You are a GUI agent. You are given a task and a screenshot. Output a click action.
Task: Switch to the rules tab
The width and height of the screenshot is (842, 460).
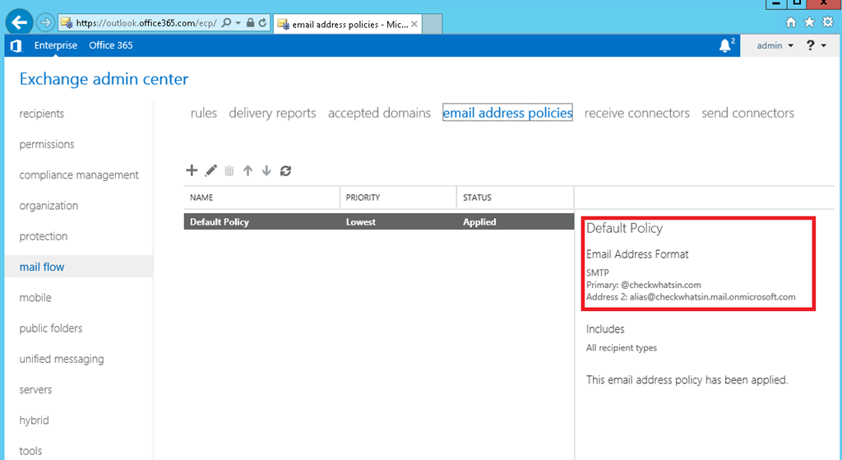204,113
